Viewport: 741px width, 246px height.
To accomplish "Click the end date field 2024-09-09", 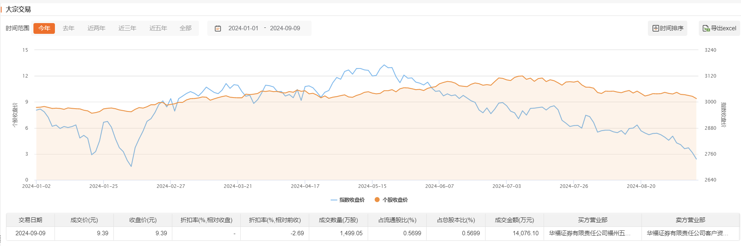I will [285, 28].
